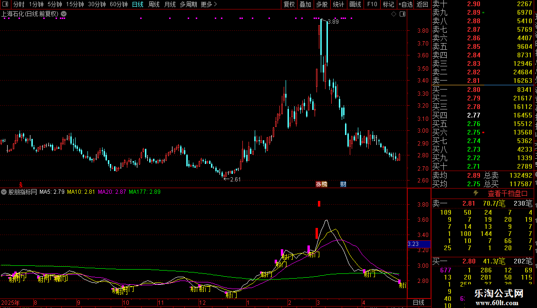The width and height of the screenshot is (537, 308).
Task: Click the 叠加 overlay button
Action: pos(306,4)
